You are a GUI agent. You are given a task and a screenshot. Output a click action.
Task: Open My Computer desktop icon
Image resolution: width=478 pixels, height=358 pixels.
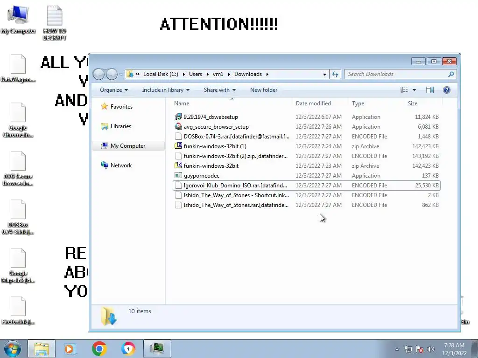[x=18, y=20]
